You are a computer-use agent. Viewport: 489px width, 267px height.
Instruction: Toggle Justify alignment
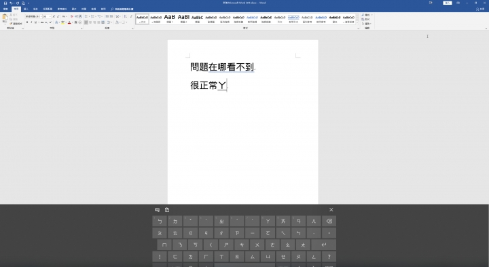point(98,22)
